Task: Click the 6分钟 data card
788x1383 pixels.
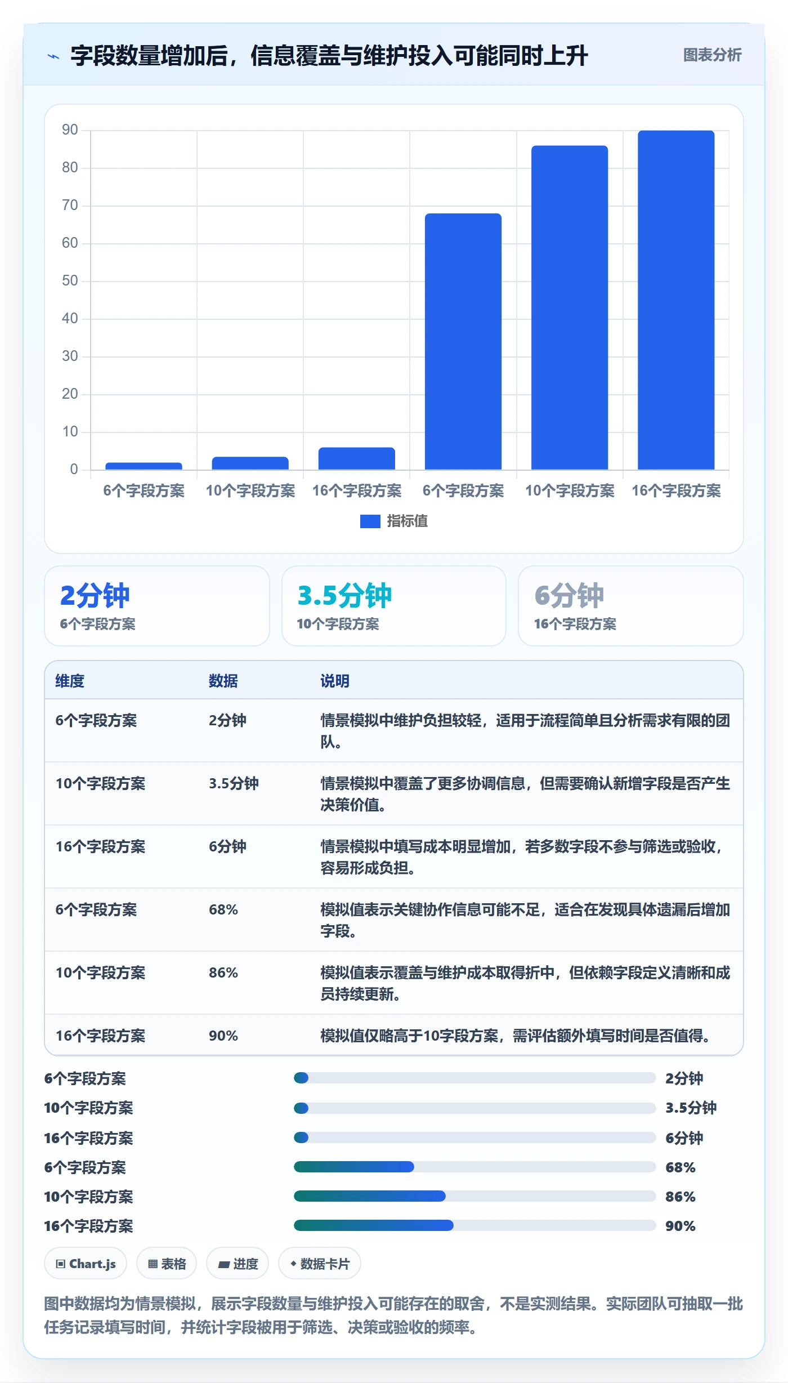Action: 631,606
